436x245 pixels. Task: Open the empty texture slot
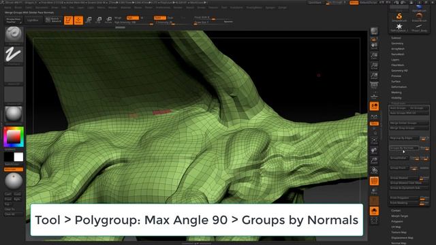[14, 95]
